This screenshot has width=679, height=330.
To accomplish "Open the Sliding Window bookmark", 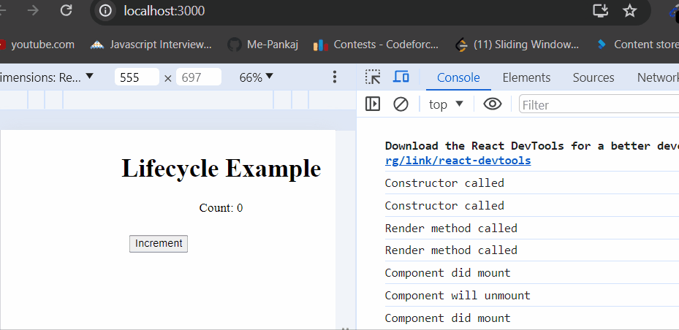I will [517, 45].
